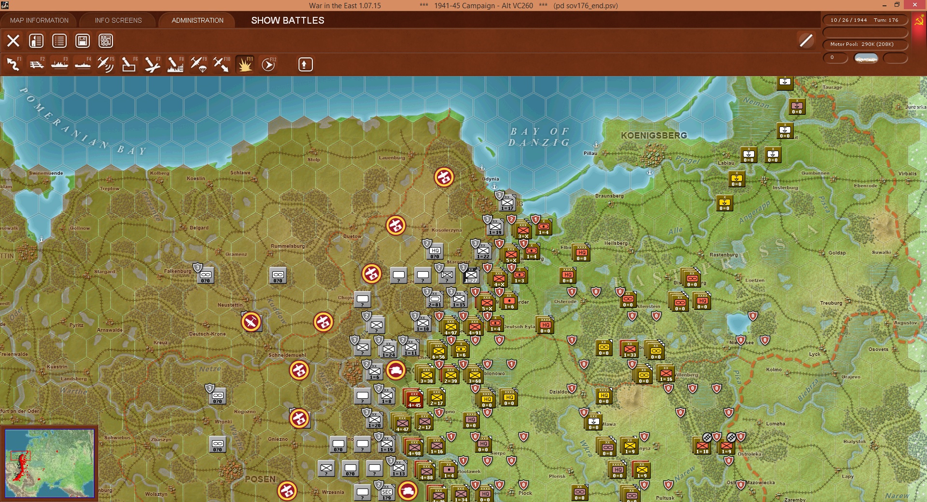
Task: Open the ADMINISTRATION tab
Action: (197, 20)
